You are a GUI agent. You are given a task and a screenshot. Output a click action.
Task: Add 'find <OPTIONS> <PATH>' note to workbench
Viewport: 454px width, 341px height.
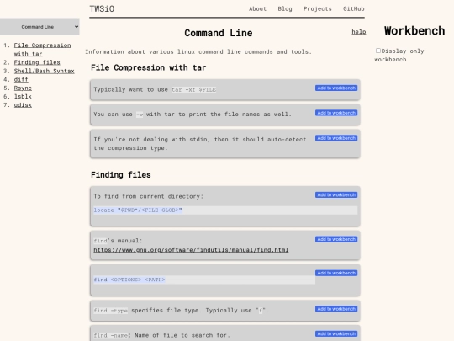(x=336, y=273)
